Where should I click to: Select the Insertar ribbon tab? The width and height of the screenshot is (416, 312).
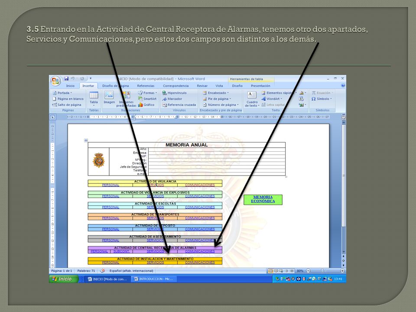88,86
